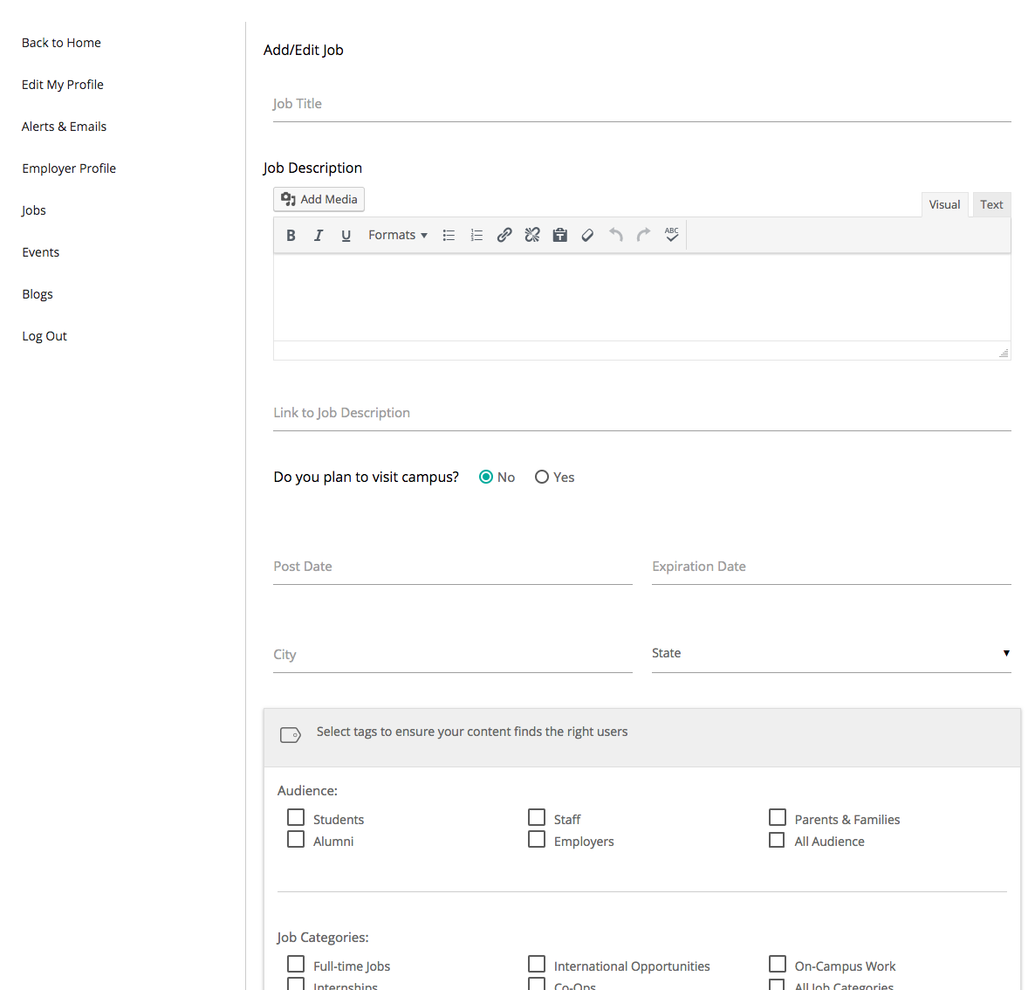
Task: Click the Add Media button
Action: click(319, 199)
